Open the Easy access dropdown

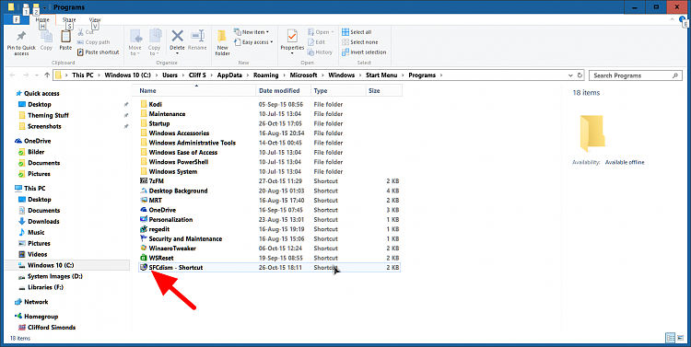tap(253, 42)
